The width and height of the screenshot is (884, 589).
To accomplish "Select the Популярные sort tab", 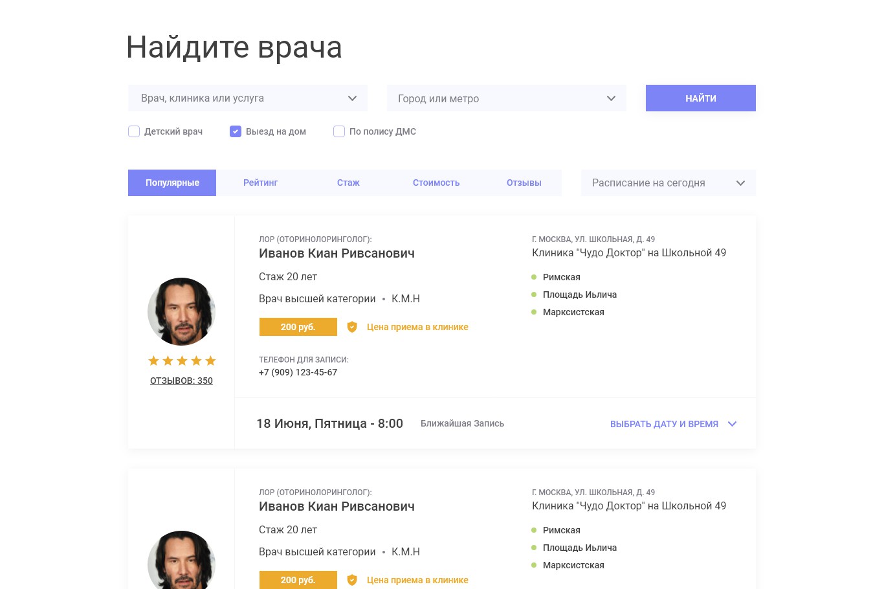I will tap(172, 183).
